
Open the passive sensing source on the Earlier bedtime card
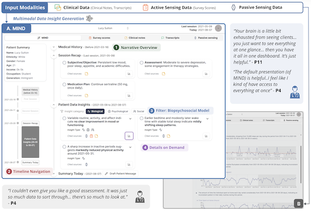163,136
